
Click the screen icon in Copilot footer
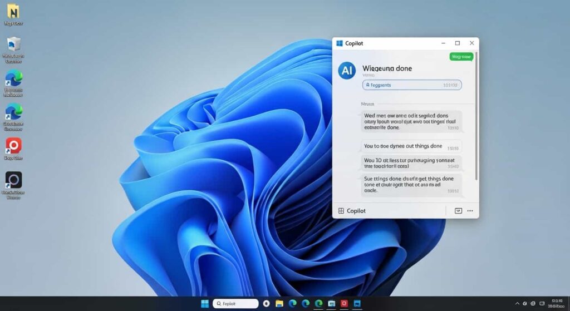[459, 211]
